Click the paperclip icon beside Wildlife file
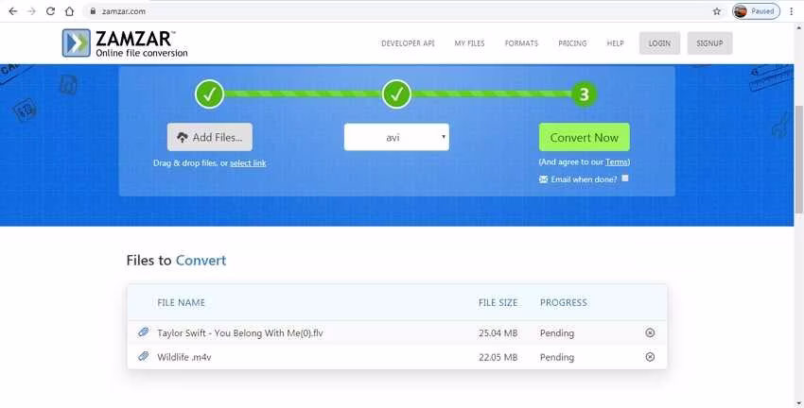The width and height of the screenshot is (804, 408). tap(143, 356)
